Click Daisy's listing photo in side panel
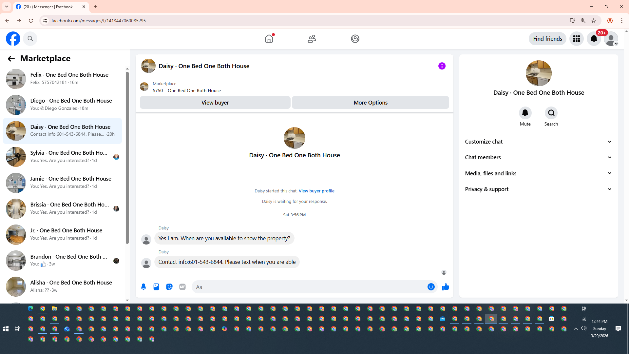This screenshot has width=629, height=354. click(539, 73)
